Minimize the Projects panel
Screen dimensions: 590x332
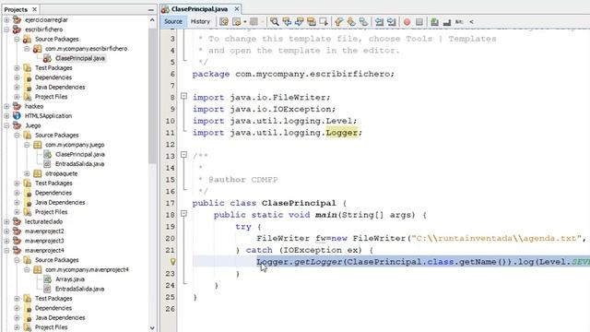pos(151,10)
